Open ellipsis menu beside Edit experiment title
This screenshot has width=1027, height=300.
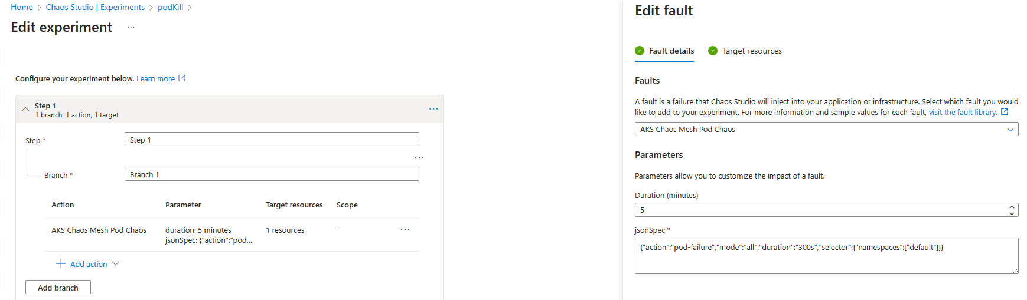pyautogui.click(x=131, y=27)
